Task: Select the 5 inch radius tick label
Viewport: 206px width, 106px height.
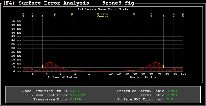Action: click(x=33, y=74)
